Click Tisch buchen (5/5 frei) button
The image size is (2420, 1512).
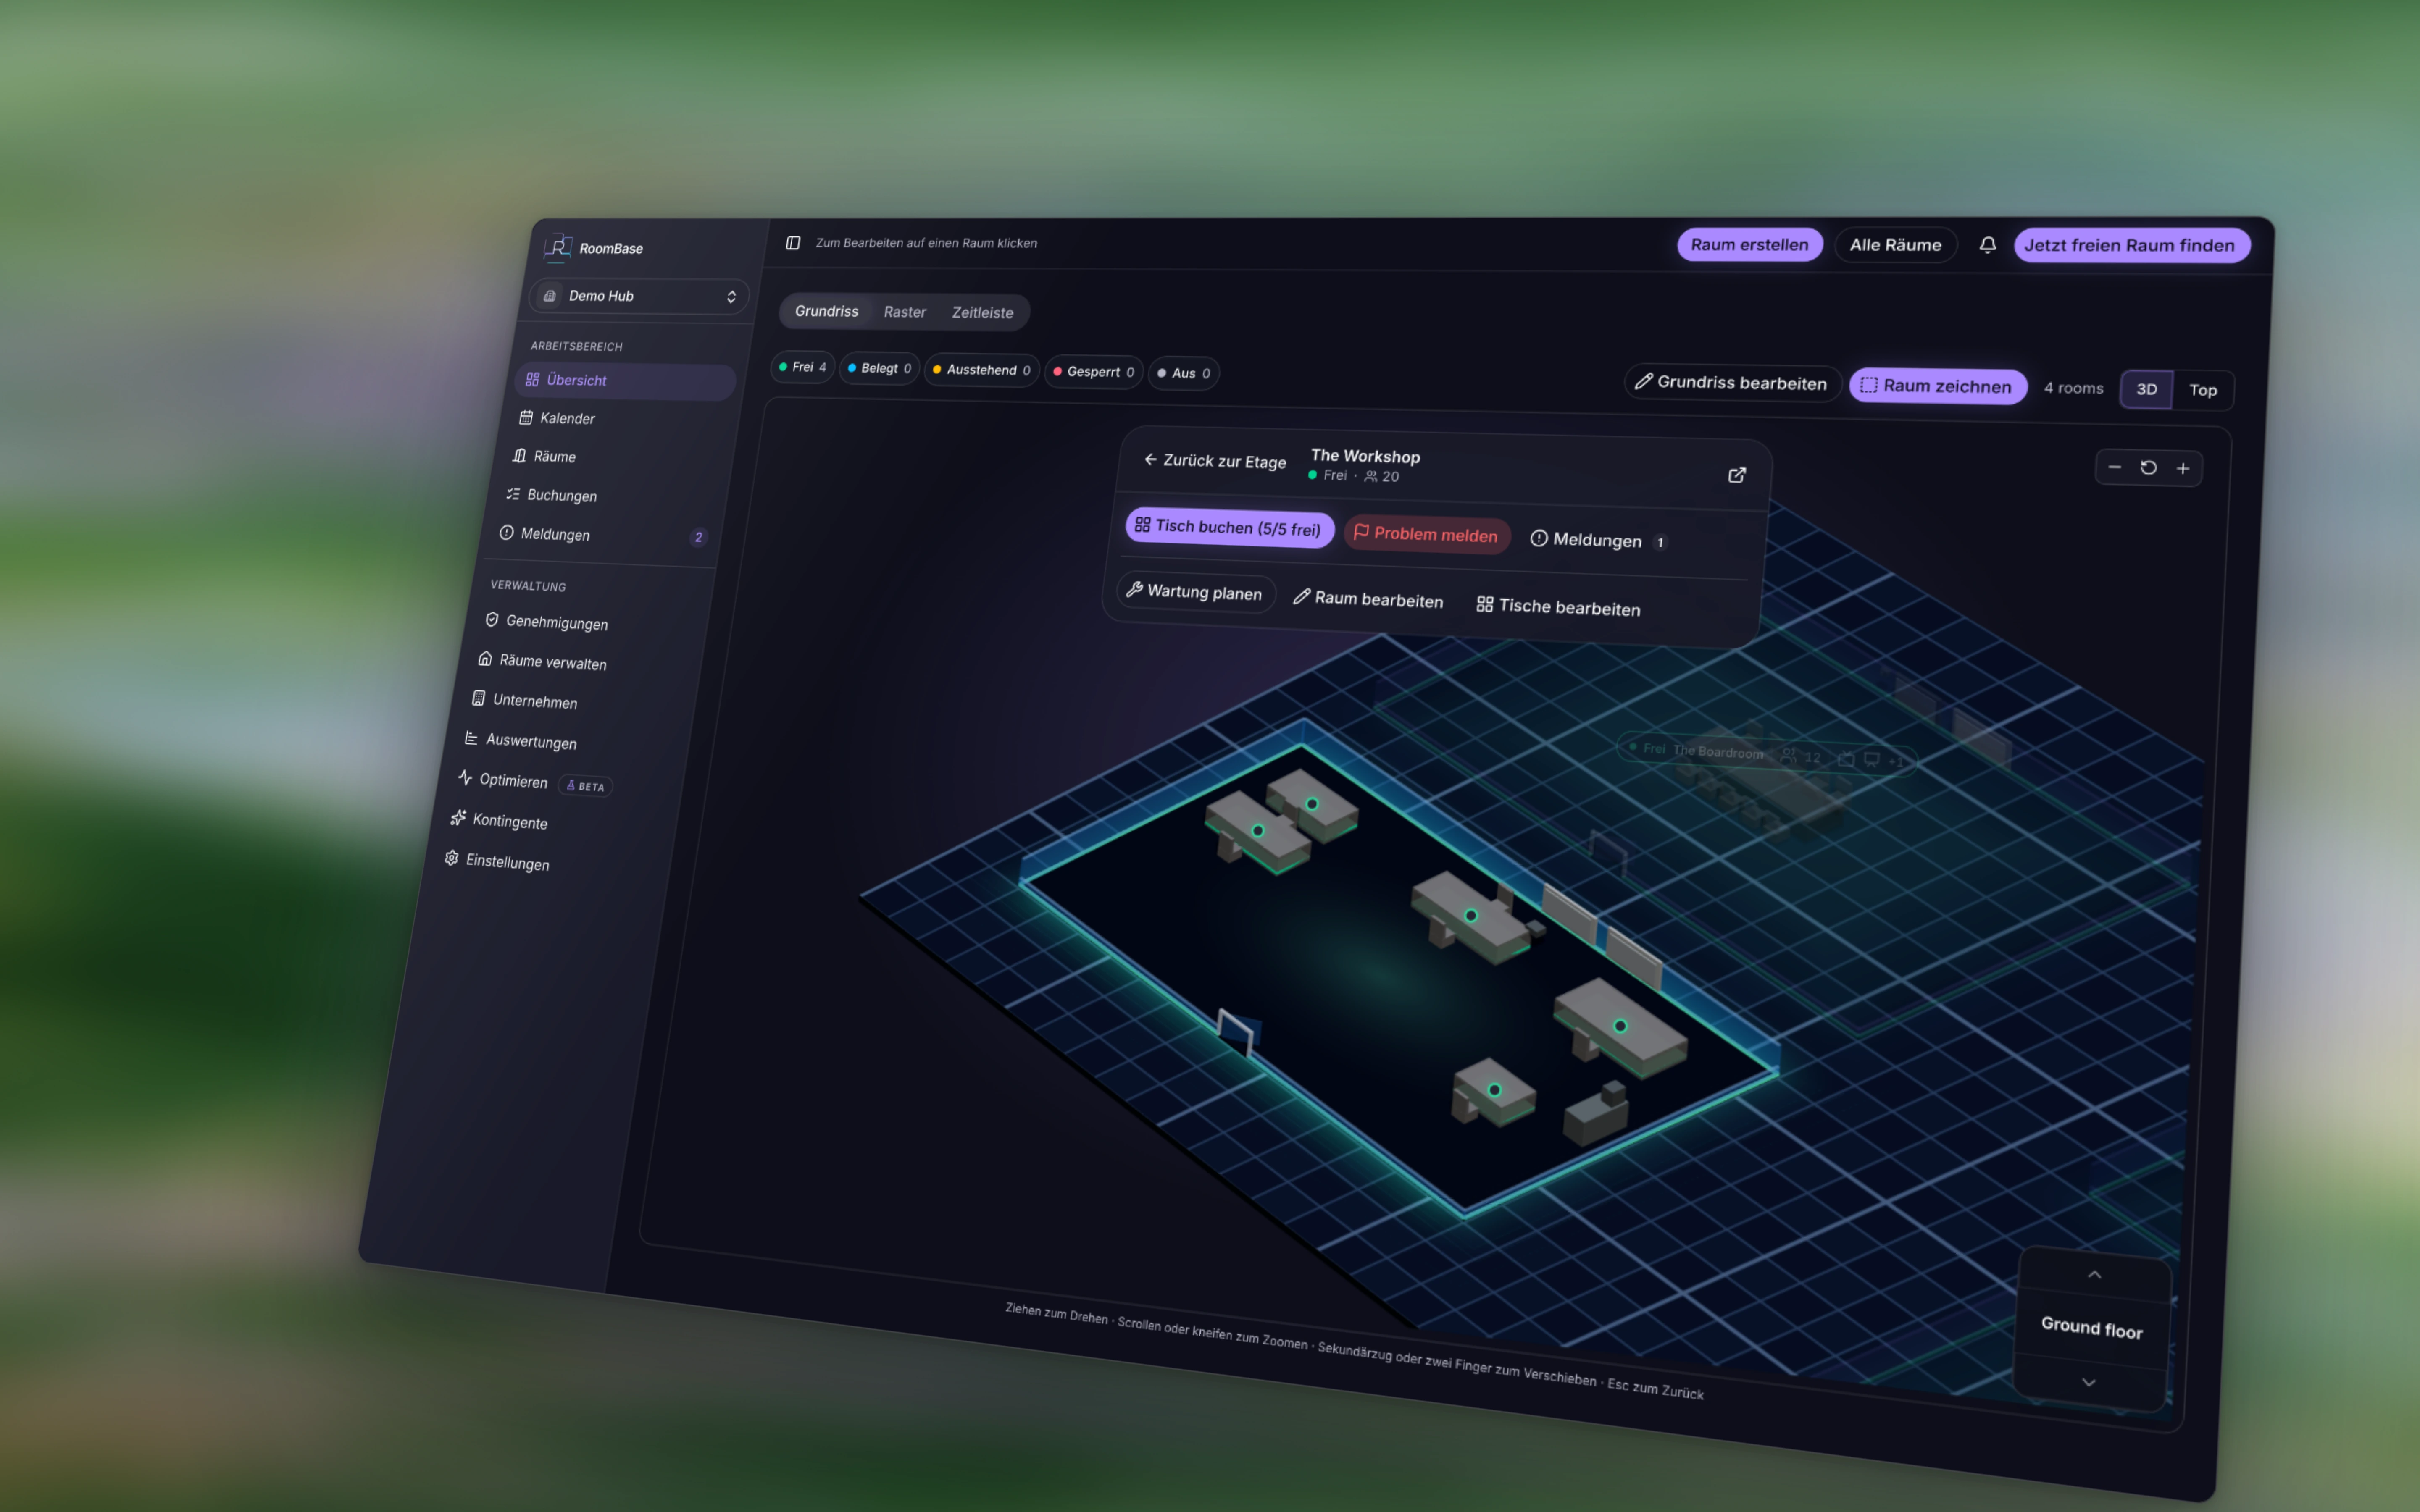(x=1229, y=527)
